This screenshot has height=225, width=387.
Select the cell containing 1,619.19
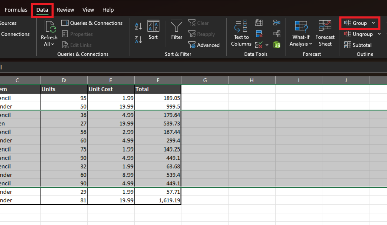[x=158, y=200]
